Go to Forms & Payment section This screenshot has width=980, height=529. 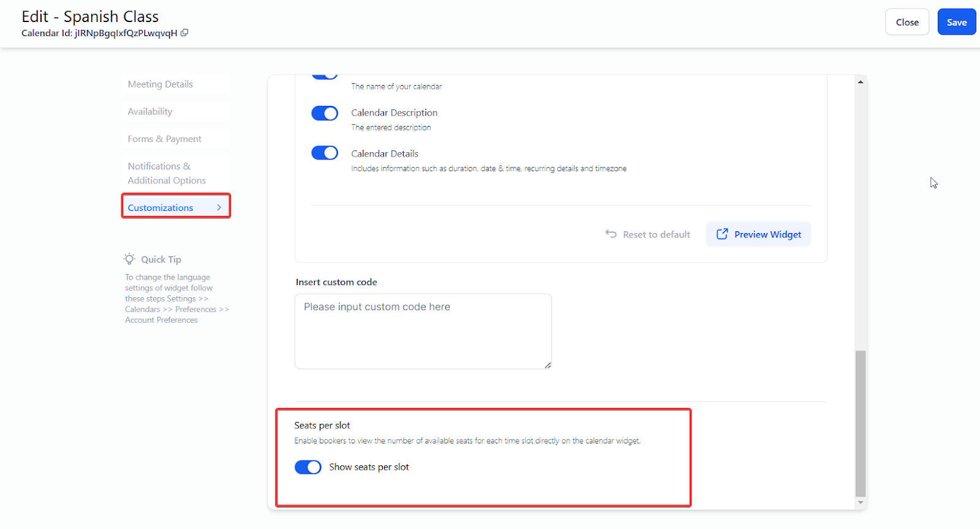click(165, 139)
